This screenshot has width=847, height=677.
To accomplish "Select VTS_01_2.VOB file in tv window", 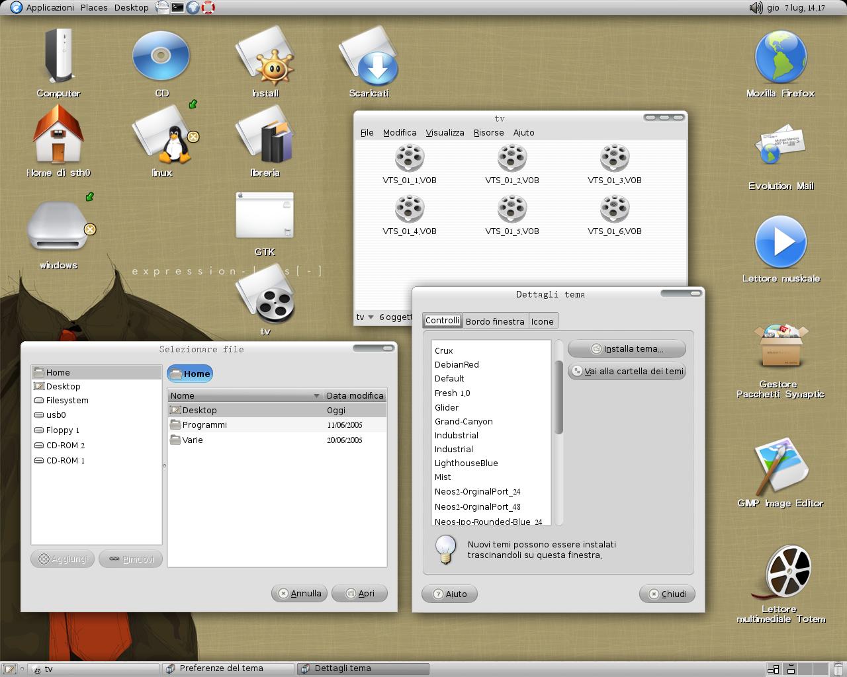I will [512, 165].
